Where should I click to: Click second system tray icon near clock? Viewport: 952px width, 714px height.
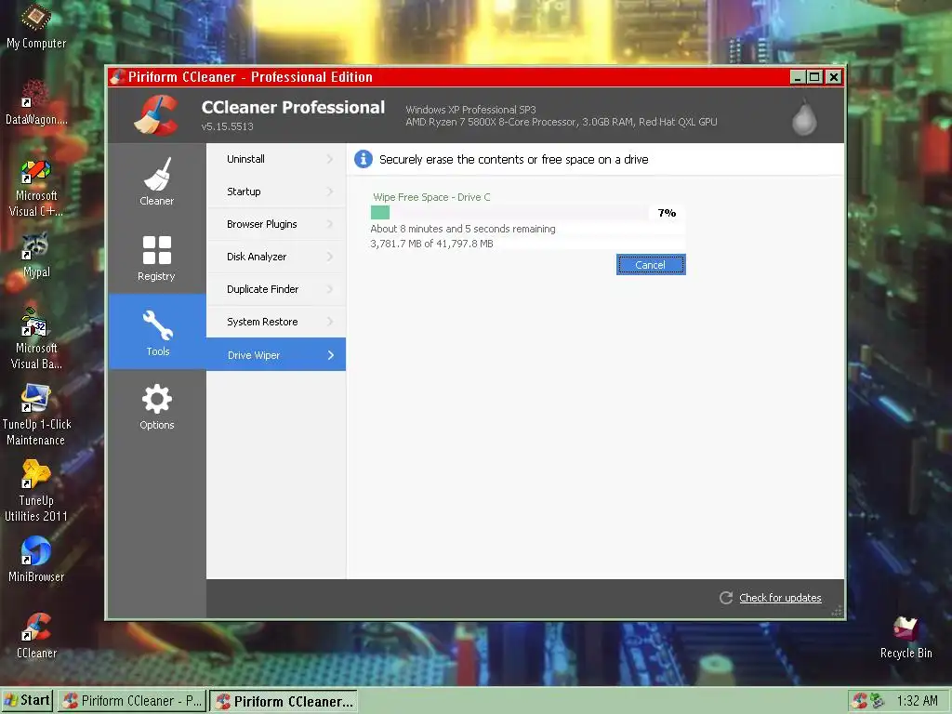[x=878, y=701]
